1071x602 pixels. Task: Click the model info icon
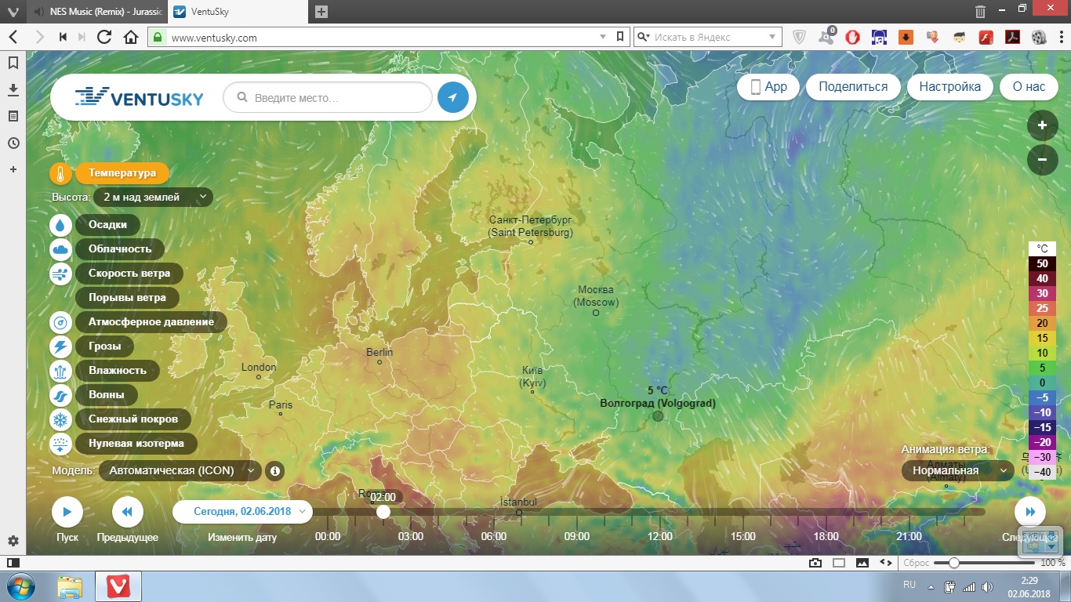[x=274, y=471]
